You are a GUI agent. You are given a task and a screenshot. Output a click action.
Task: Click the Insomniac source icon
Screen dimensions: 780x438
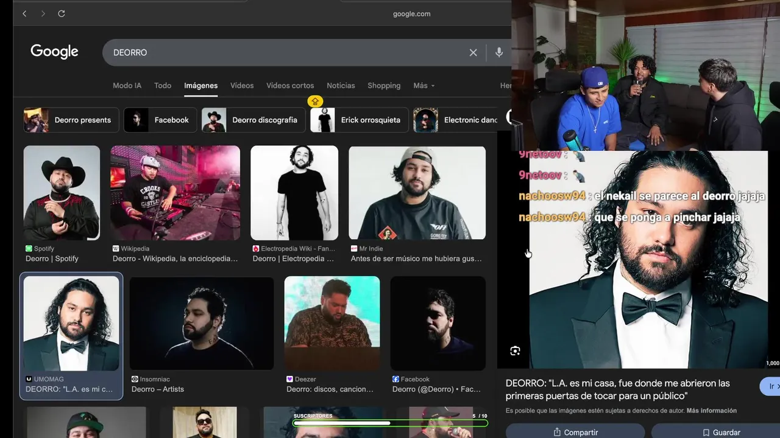[135, 379]
